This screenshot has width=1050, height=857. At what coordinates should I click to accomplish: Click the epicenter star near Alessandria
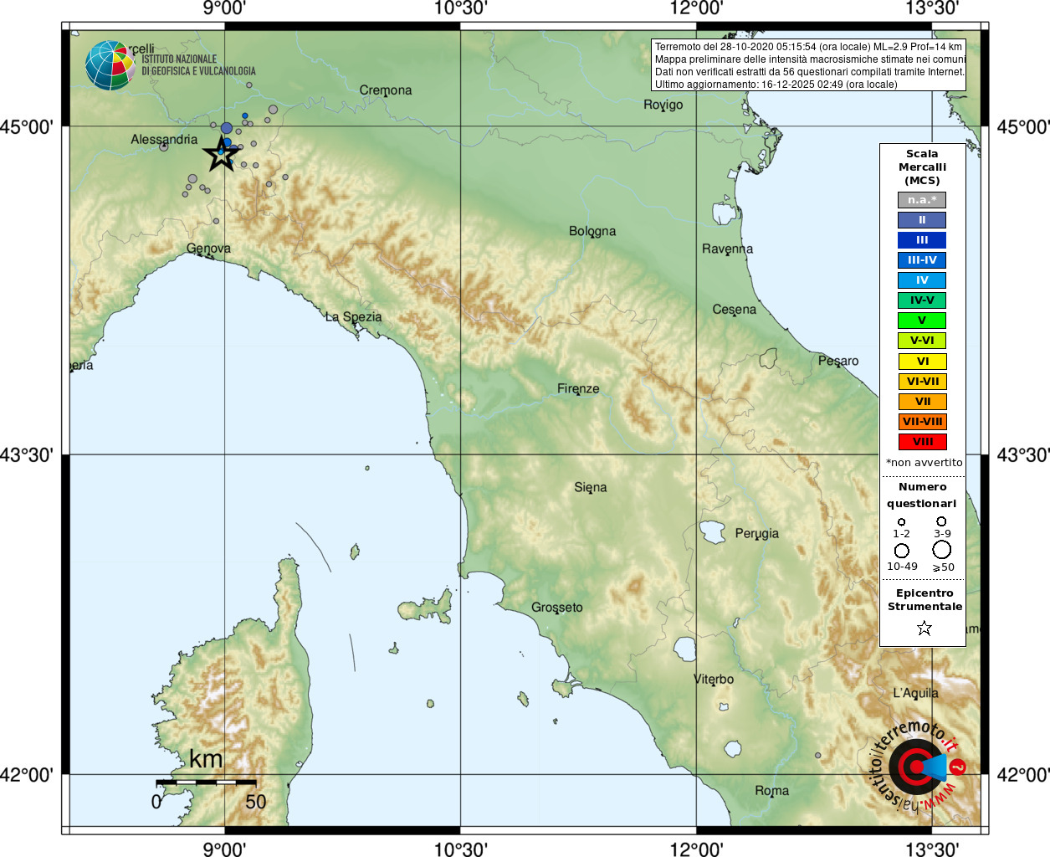(x=221, y=154)
